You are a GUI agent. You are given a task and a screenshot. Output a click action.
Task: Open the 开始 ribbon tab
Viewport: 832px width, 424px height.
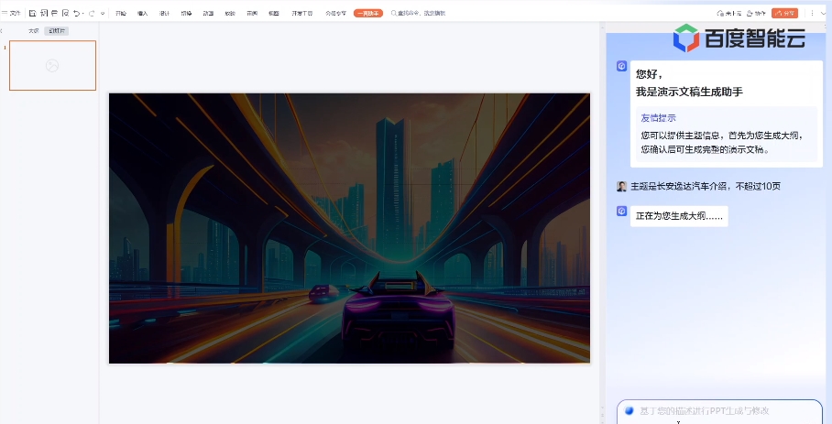coord(120,14)
